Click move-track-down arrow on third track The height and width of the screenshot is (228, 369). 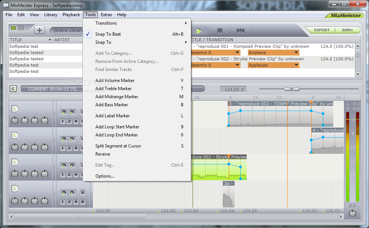[72, 165]
